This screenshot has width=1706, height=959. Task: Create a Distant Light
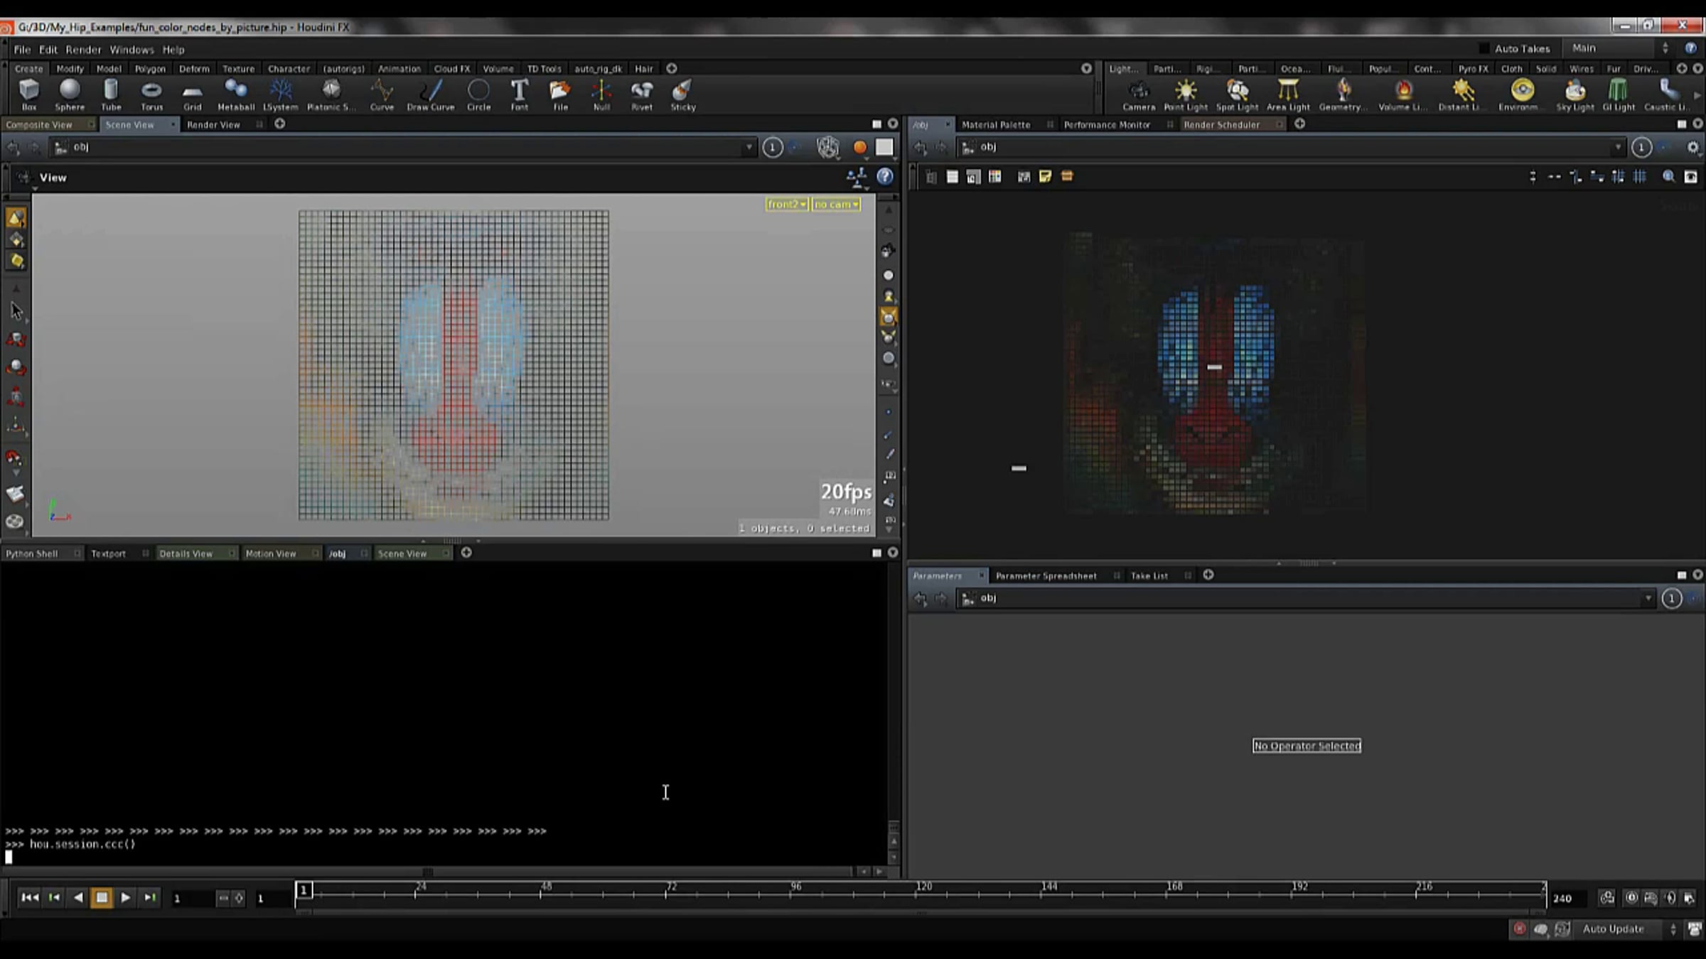pyautogui.click(x=1462, y=94)
